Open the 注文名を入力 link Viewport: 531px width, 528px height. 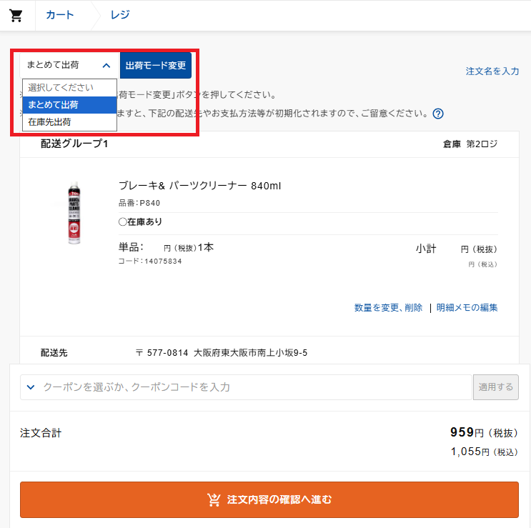pos(492,71)
